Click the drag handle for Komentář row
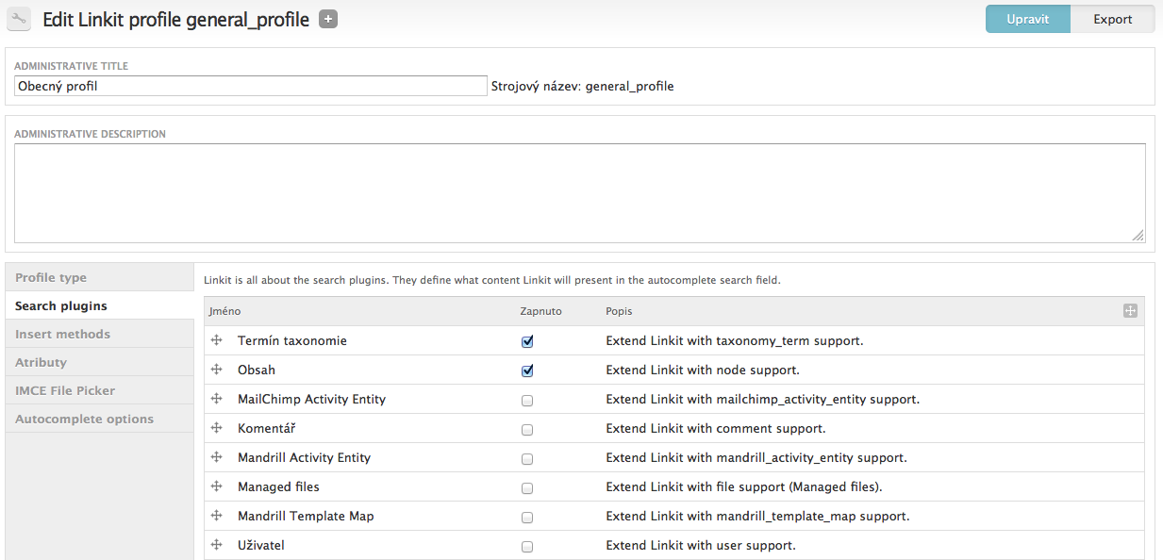 [216, 428]
